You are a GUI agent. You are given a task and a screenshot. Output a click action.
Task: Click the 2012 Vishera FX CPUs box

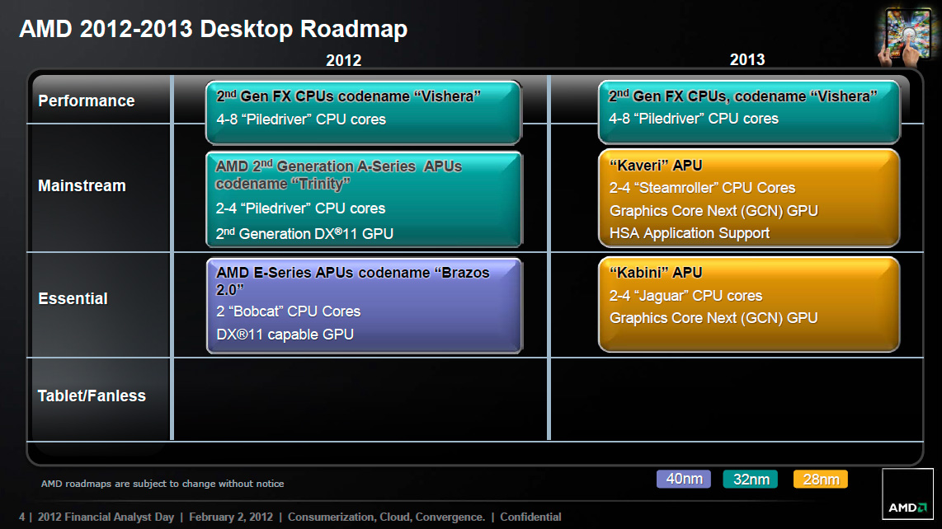[364, 112]
